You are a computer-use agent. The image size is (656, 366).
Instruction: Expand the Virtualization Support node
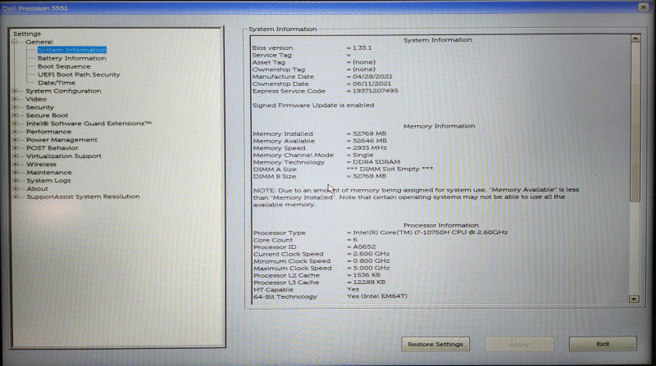[15, 156]
